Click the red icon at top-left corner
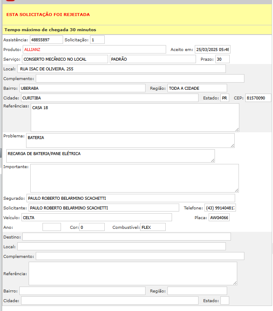Image resolution: width=273 pixels, height=311 pixels. 10,1
